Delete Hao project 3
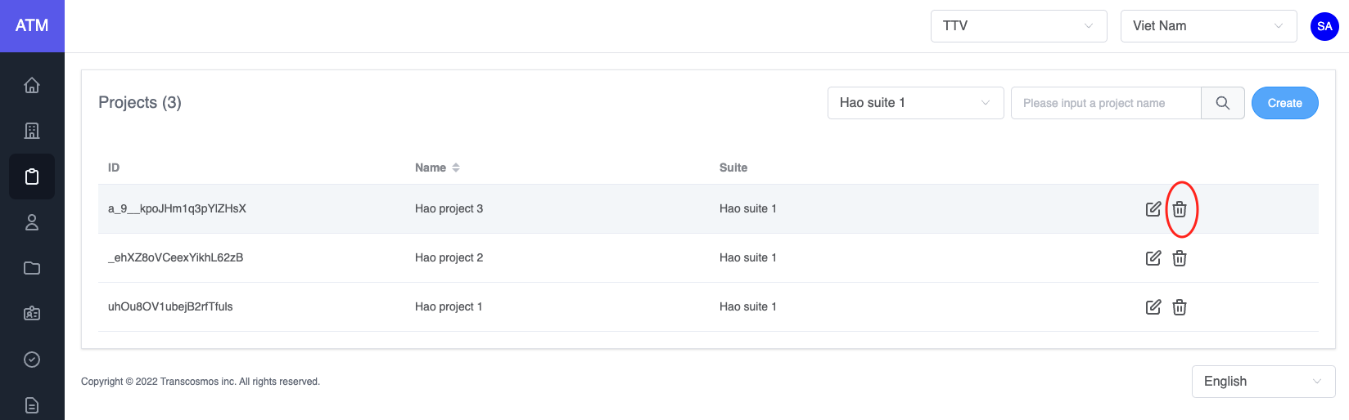The height and width of the screenshot is (420, 1349). [1180, 209]
